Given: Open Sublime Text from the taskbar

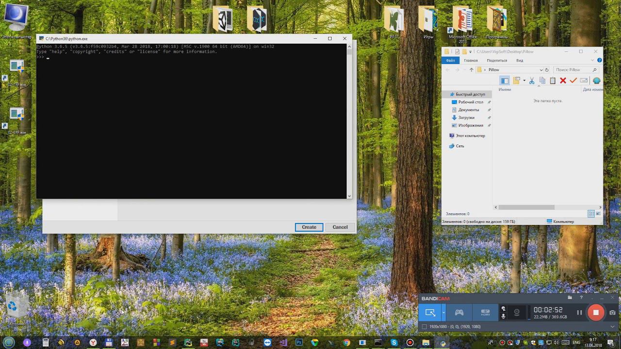Looking at the screenshot, I should [172, 343].
